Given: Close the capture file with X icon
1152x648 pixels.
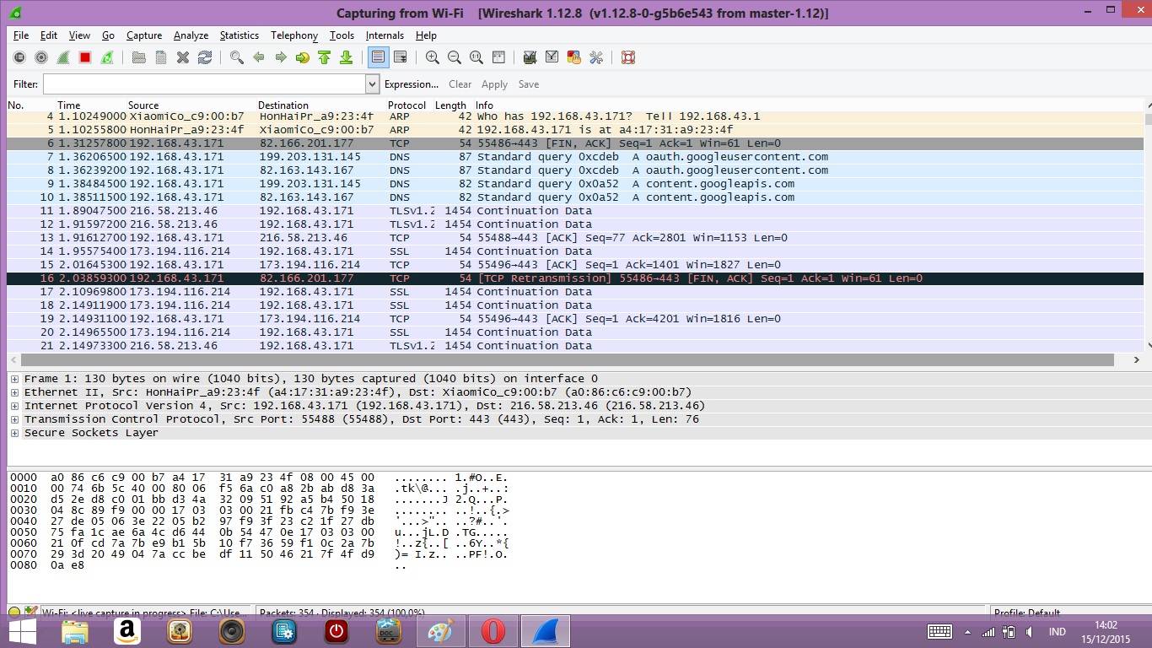Looking at the screenshot, I should coord(183,57).
